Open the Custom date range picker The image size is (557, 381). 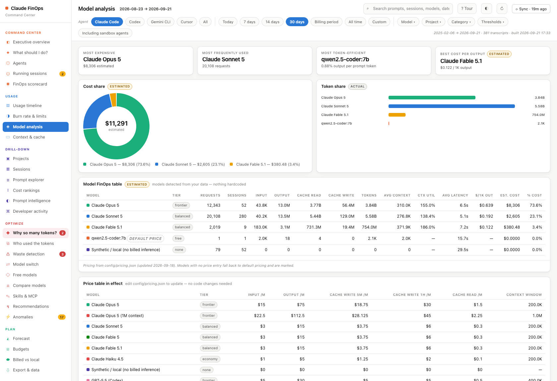click(x=379, y=22)
